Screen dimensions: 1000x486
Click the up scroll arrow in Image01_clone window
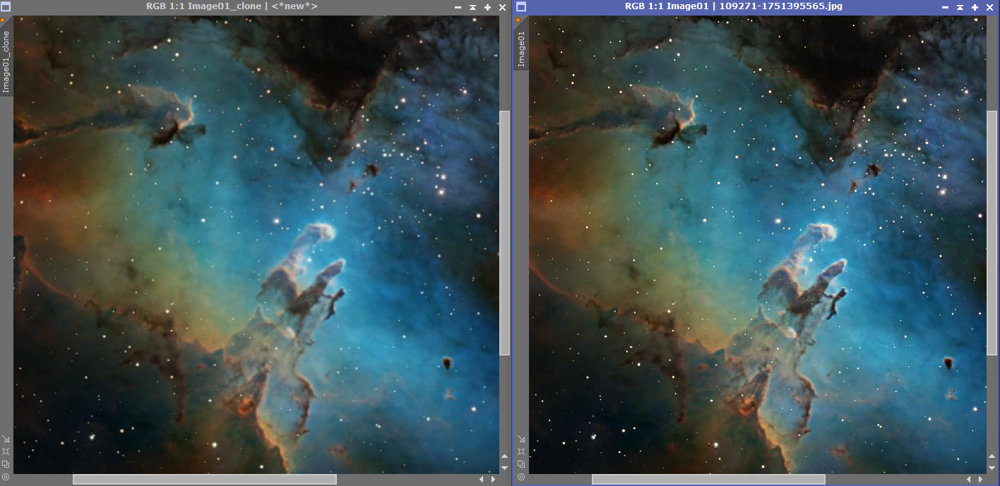click(504, 456)
